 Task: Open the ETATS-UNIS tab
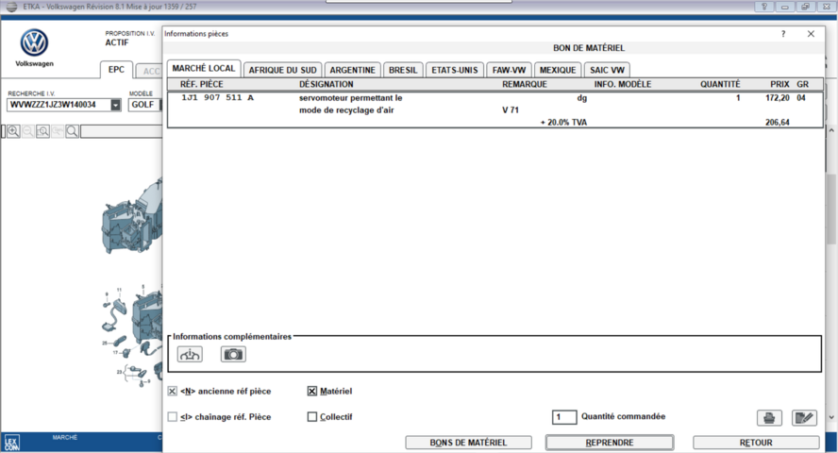(x=455, y=70)
